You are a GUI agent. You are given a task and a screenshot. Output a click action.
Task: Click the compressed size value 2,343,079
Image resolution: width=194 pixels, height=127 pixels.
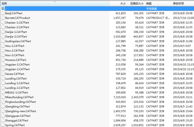pyautogui.click(x=137, y=97)
